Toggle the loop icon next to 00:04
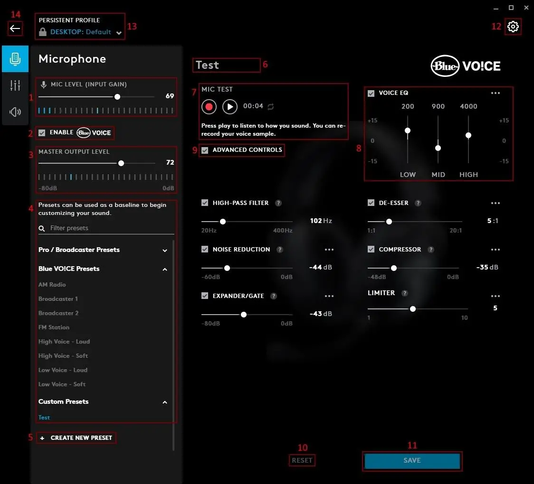The image size is (534, 484). [x=271, y=107]
